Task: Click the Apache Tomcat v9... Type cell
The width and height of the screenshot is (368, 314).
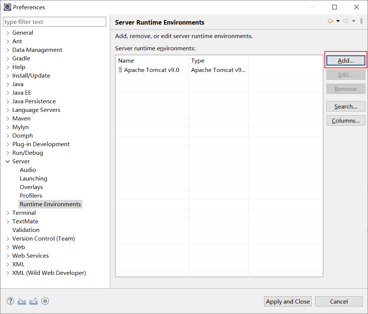Action: (x=219, y=70)
